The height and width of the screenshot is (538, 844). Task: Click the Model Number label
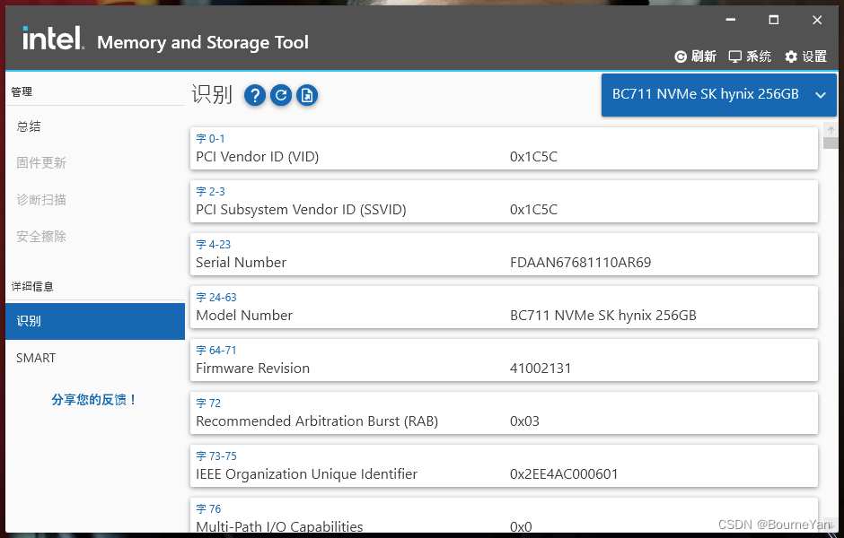(244, 315)
